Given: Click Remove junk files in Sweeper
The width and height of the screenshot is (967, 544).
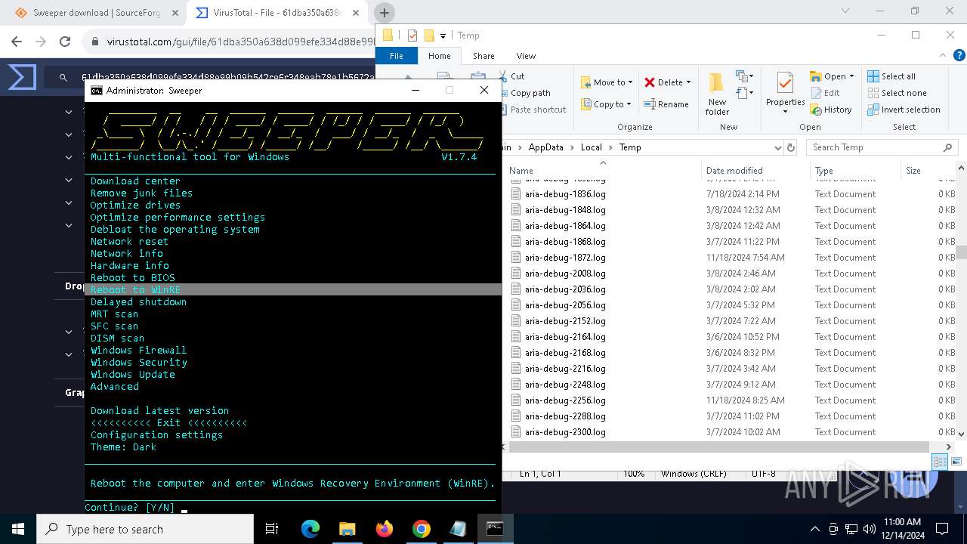Looking at the screenshot, I should (141, 193).
